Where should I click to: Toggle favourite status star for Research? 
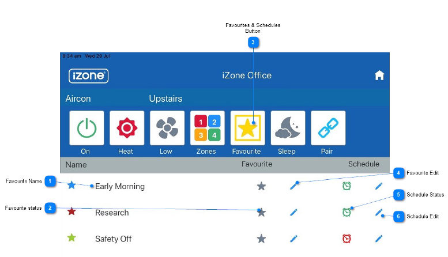(x=261, y=213)
